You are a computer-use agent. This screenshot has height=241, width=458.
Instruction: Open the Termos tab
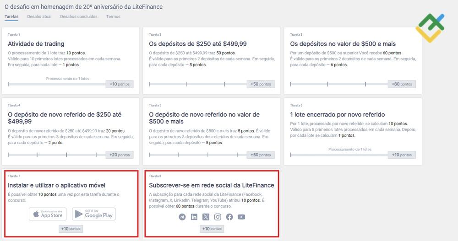point(113,16)
